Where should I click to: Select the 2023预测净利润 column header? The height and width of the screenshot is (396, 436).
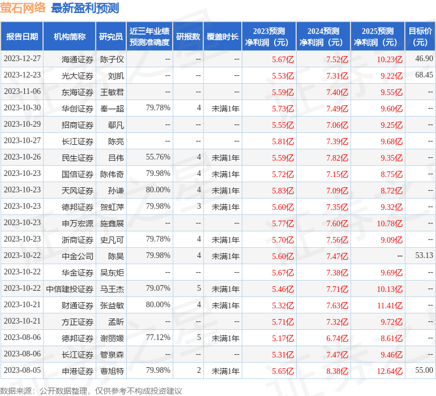pyautogui.click(x=269, y=36)
